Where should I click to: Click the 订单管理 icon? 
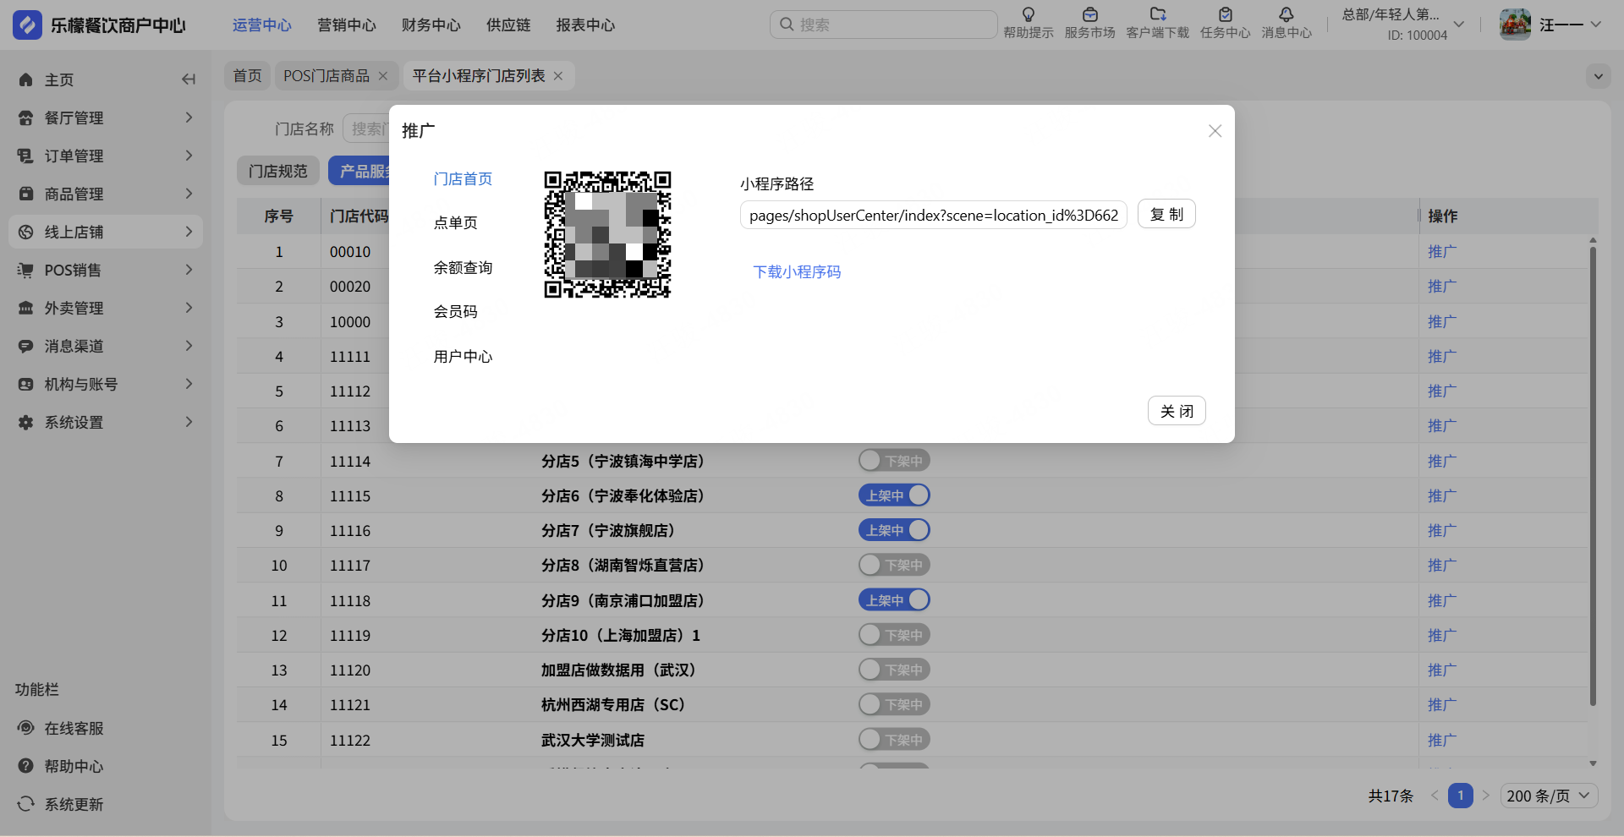tap(26, 156)
